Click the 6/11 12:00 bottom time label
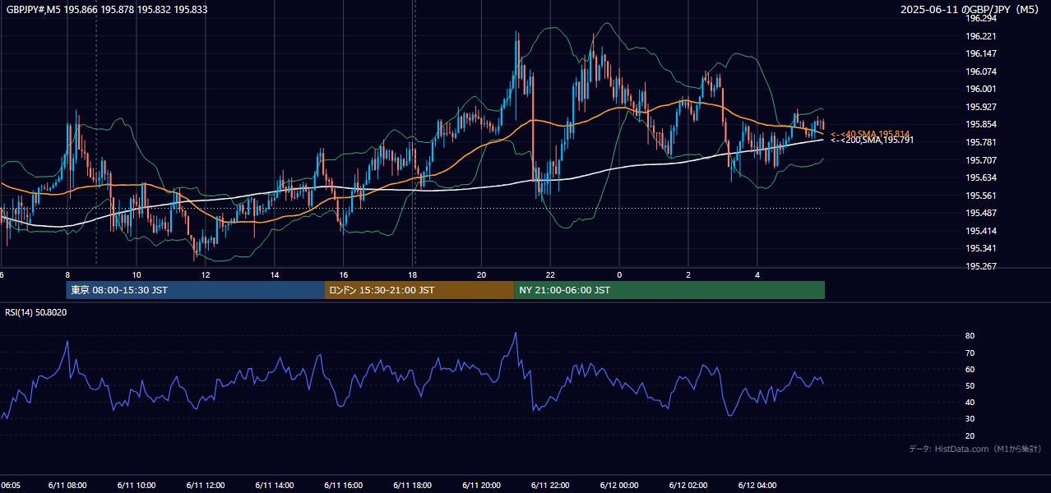This screenshot has height=493, width=1051. click(x=206, y=485)
